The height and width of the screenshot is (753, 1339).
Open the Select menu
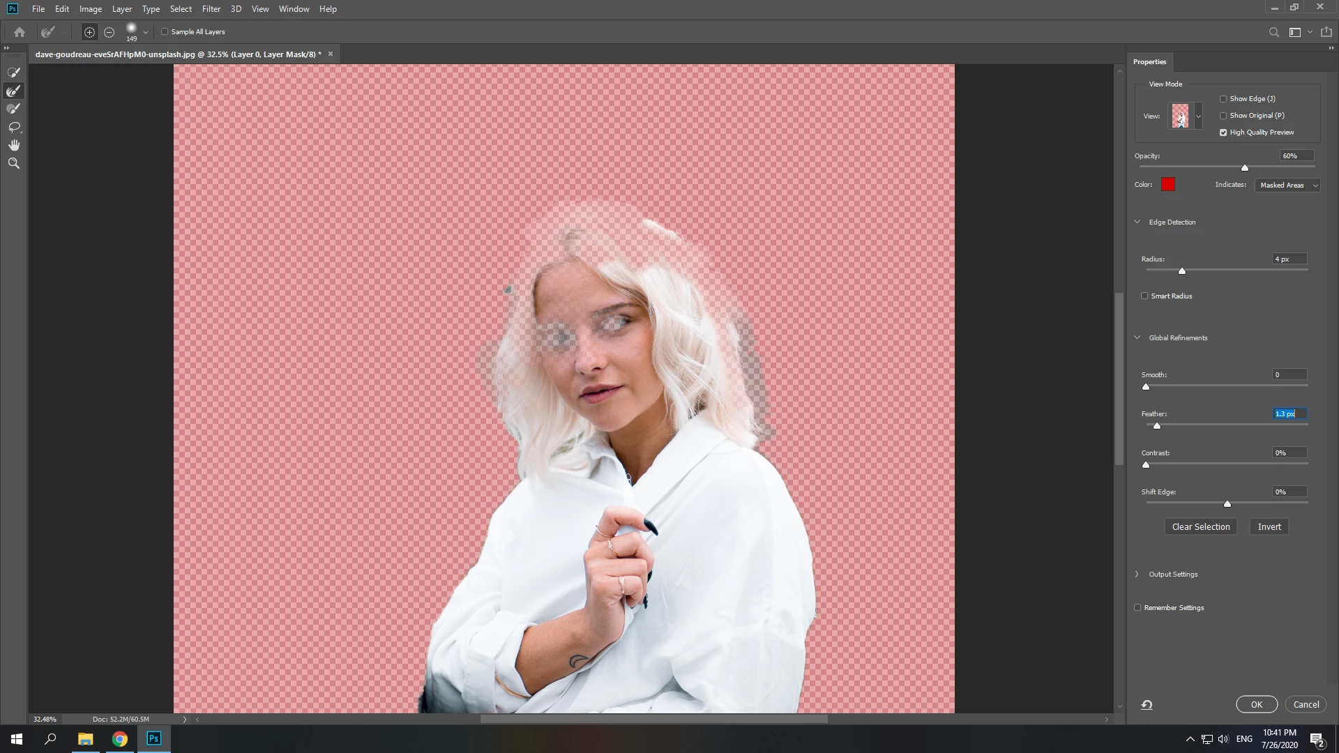181,9
